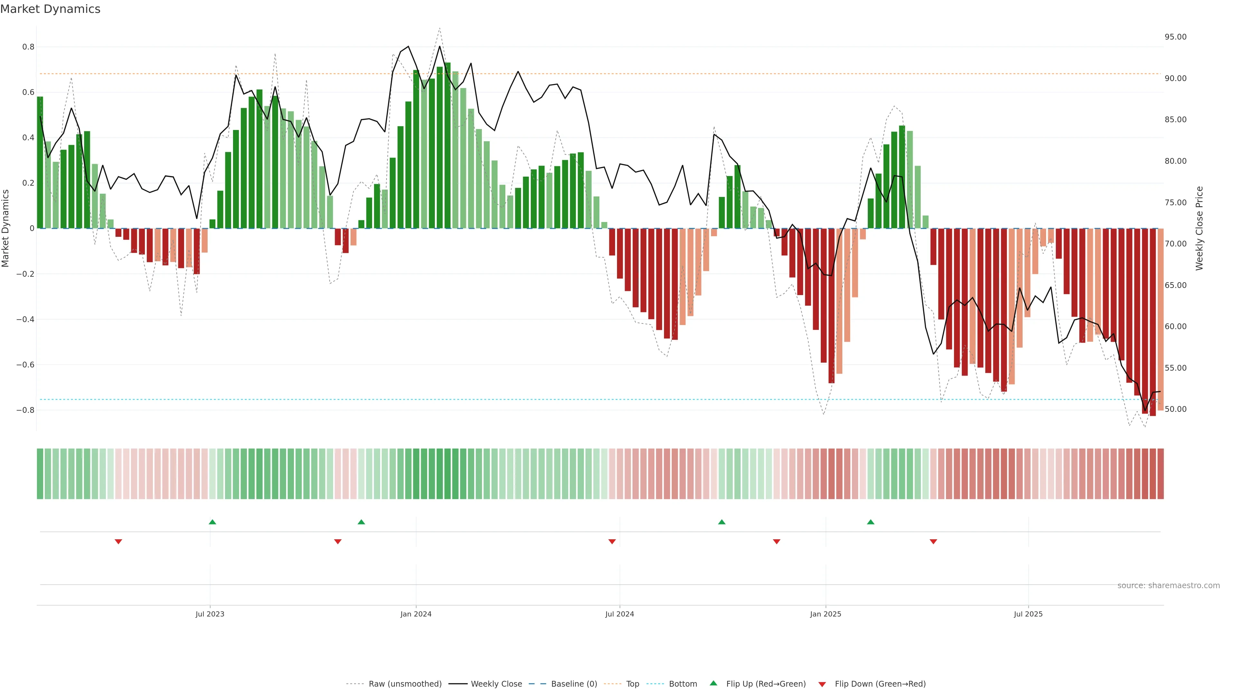Click the flip-down marker just before Jul 2024
1236x695 pixels.
click(x=612, y=542)
